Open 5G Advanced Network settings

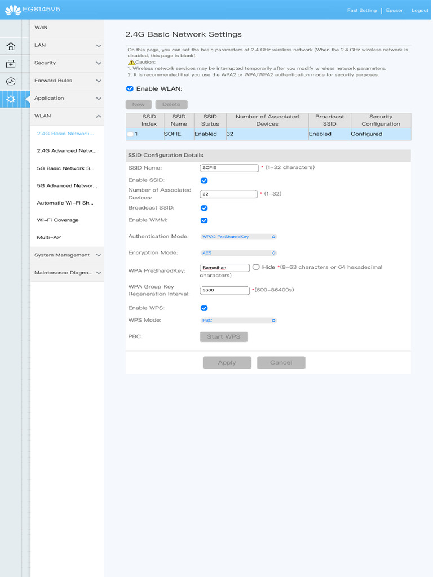pyautogui.click(x=67, y=186)
